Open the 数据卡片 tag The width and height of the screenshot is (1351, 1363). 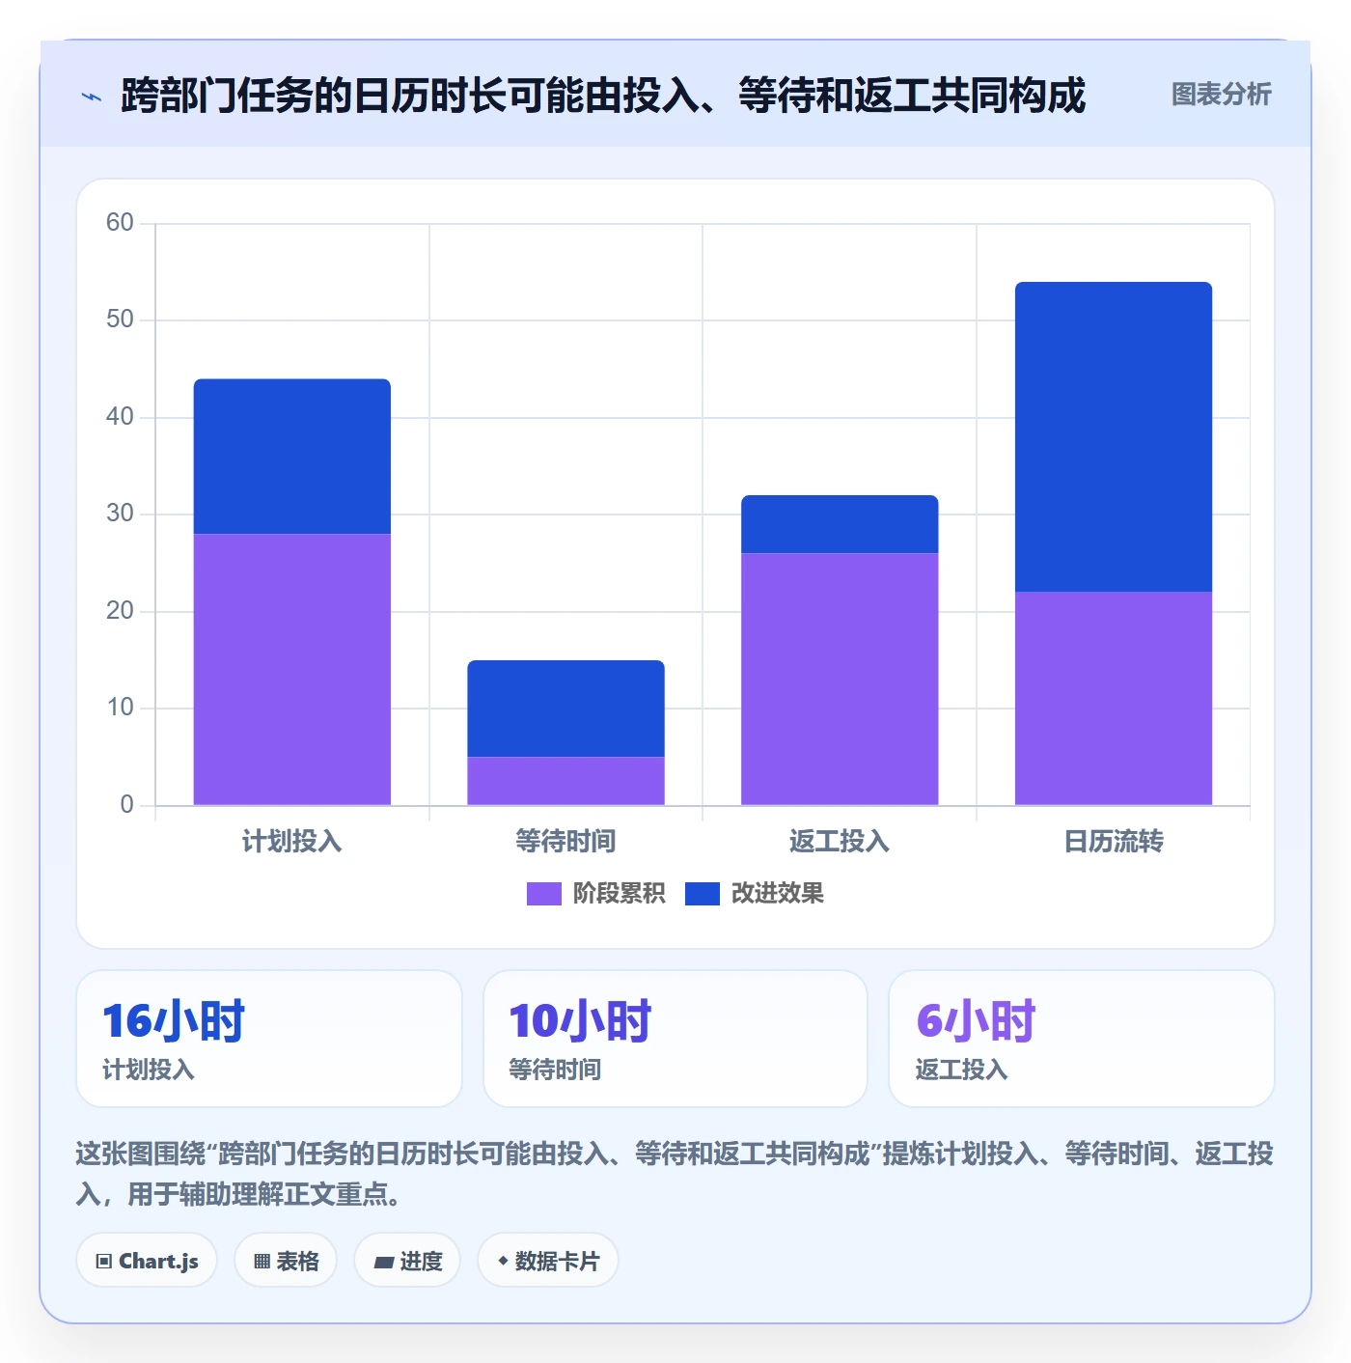pos(548,1261)
